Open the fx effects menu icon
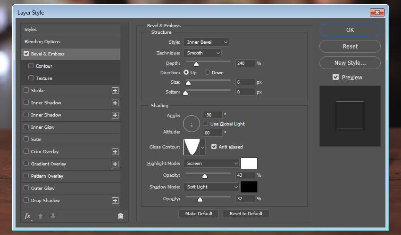Screen dimensions: 401x235 (x=28, y=216)
